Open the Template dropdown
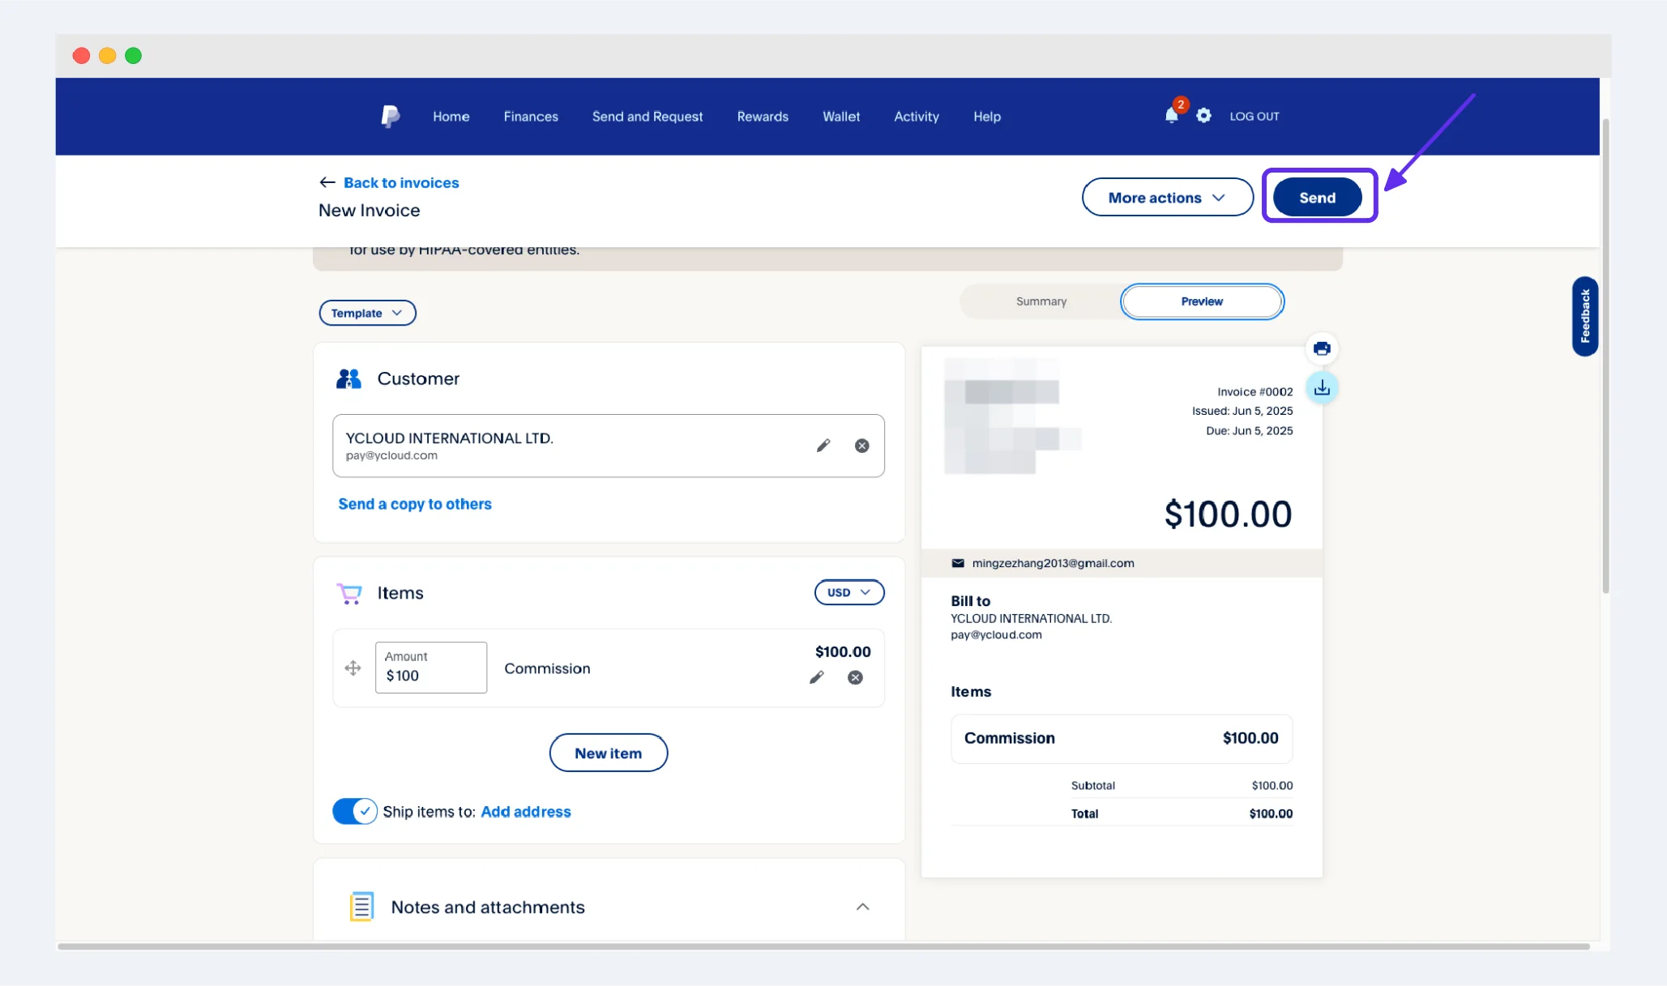This screenshot has height=986, width=1667. (x=368, y=313)
